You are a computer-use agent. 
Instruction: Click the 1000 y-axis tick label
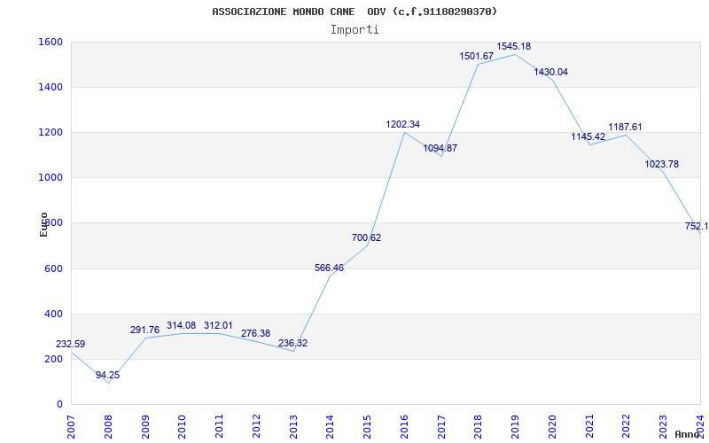point(49,178)
